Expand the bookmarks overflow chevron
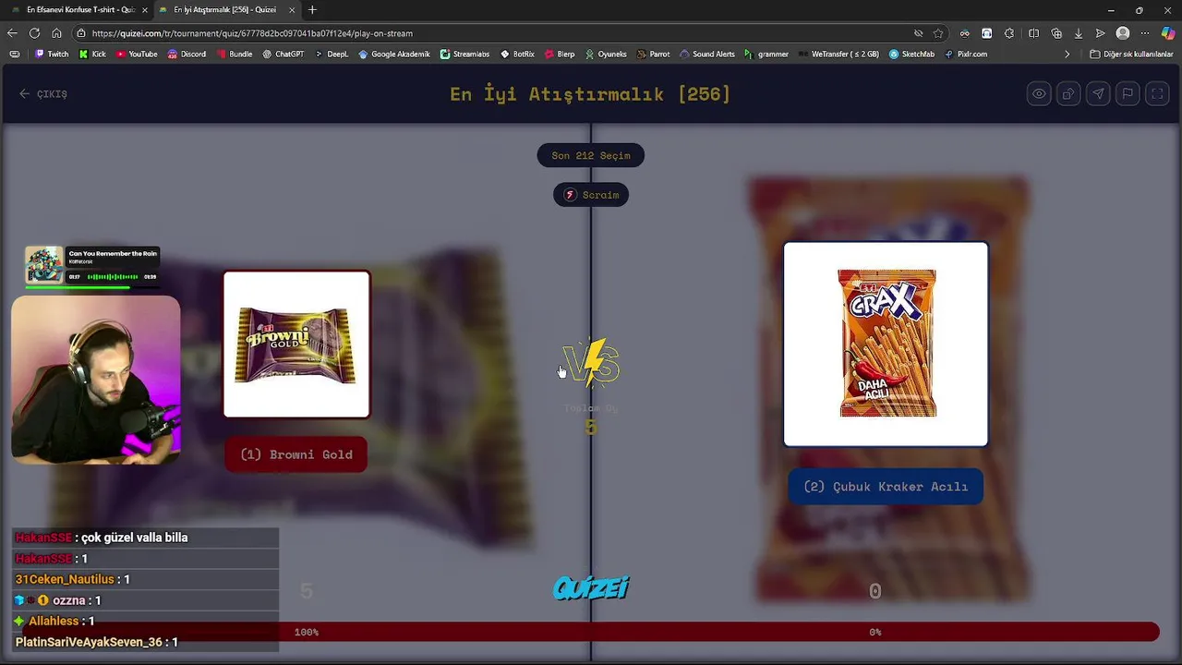 click(1067, 54)
